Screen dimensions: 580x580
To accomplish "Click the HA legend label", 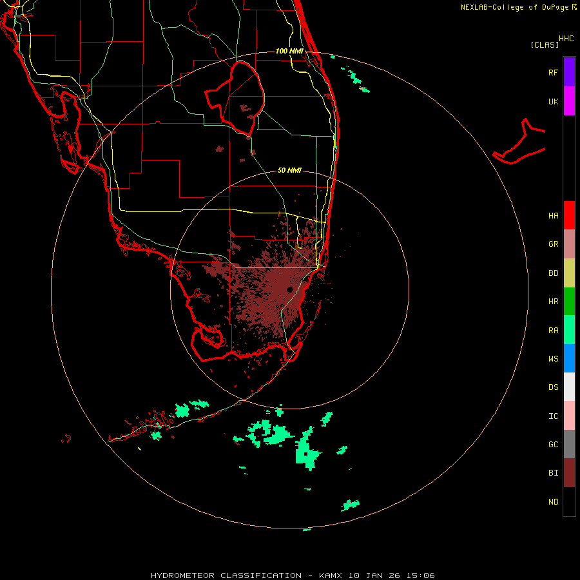I will pos(553,216).
